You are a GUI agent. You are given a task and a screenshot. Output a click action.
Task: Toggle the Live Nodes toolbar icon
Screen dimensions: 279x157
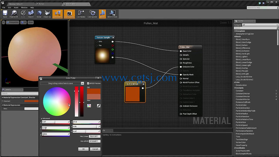(81, 14)
